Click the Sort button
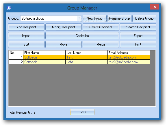Viewport: 167px width, 126px height. [26, 44]
